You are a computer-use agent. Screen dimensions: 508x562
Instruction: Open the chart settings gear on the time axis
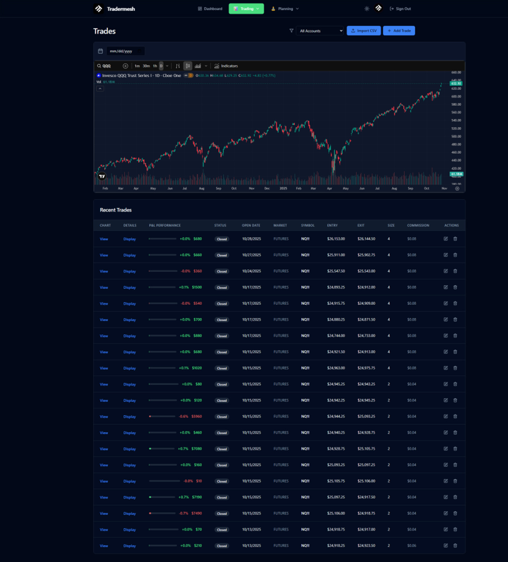(x=457, y=189)
